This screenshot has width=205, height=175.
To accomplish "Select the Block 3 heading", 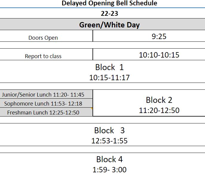I will tap(109, 130).
